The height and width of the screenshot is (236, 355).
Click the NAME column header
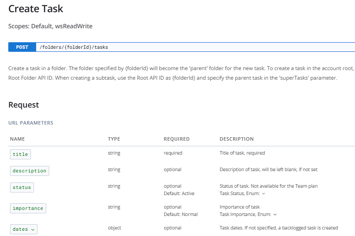point(17,139)
